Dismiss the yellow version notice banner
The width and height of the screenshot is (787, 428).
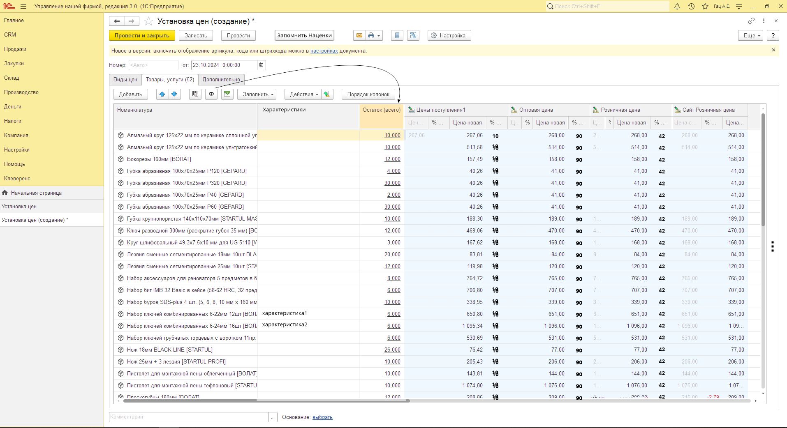[773, 50]
